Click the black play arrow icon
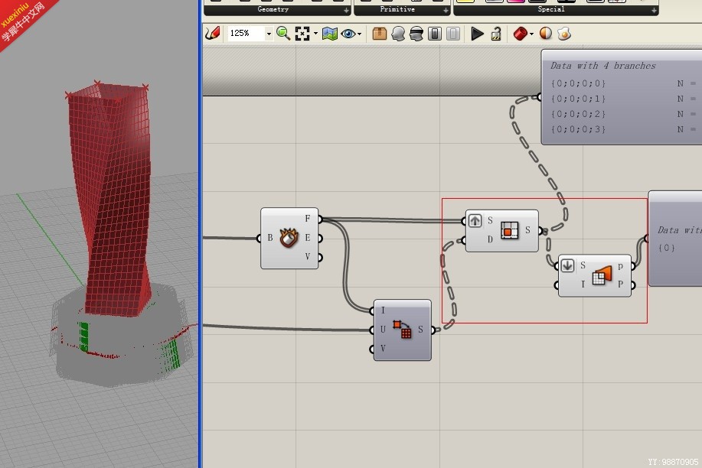This screenshot has height=468, width=702. (477, 34)
